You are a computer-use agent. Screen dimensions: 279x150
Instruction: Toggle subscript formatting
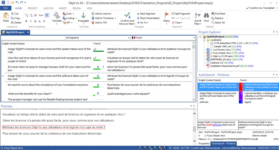pyautogui.click(x=40, y=21)
